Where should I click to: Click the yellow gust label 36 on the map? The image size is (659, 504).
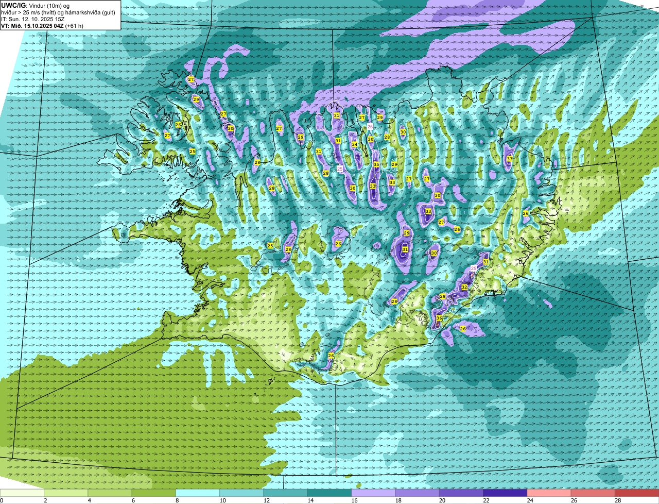pyautogui.click(x=439, y=318)
